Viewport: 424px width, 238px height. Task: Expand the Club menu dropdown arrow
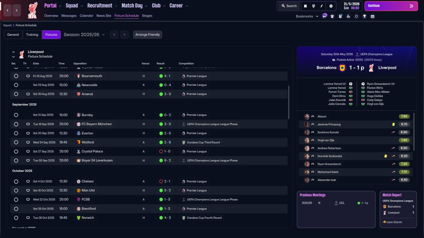164,6
